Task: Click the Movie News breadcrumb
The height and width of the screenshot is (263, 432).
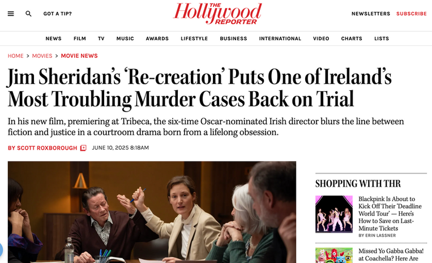Action: coord(79,56)
